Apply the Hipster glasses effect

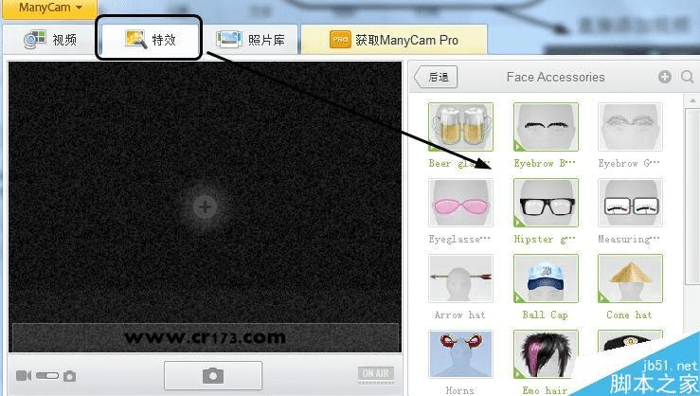(x=546, y=203)
